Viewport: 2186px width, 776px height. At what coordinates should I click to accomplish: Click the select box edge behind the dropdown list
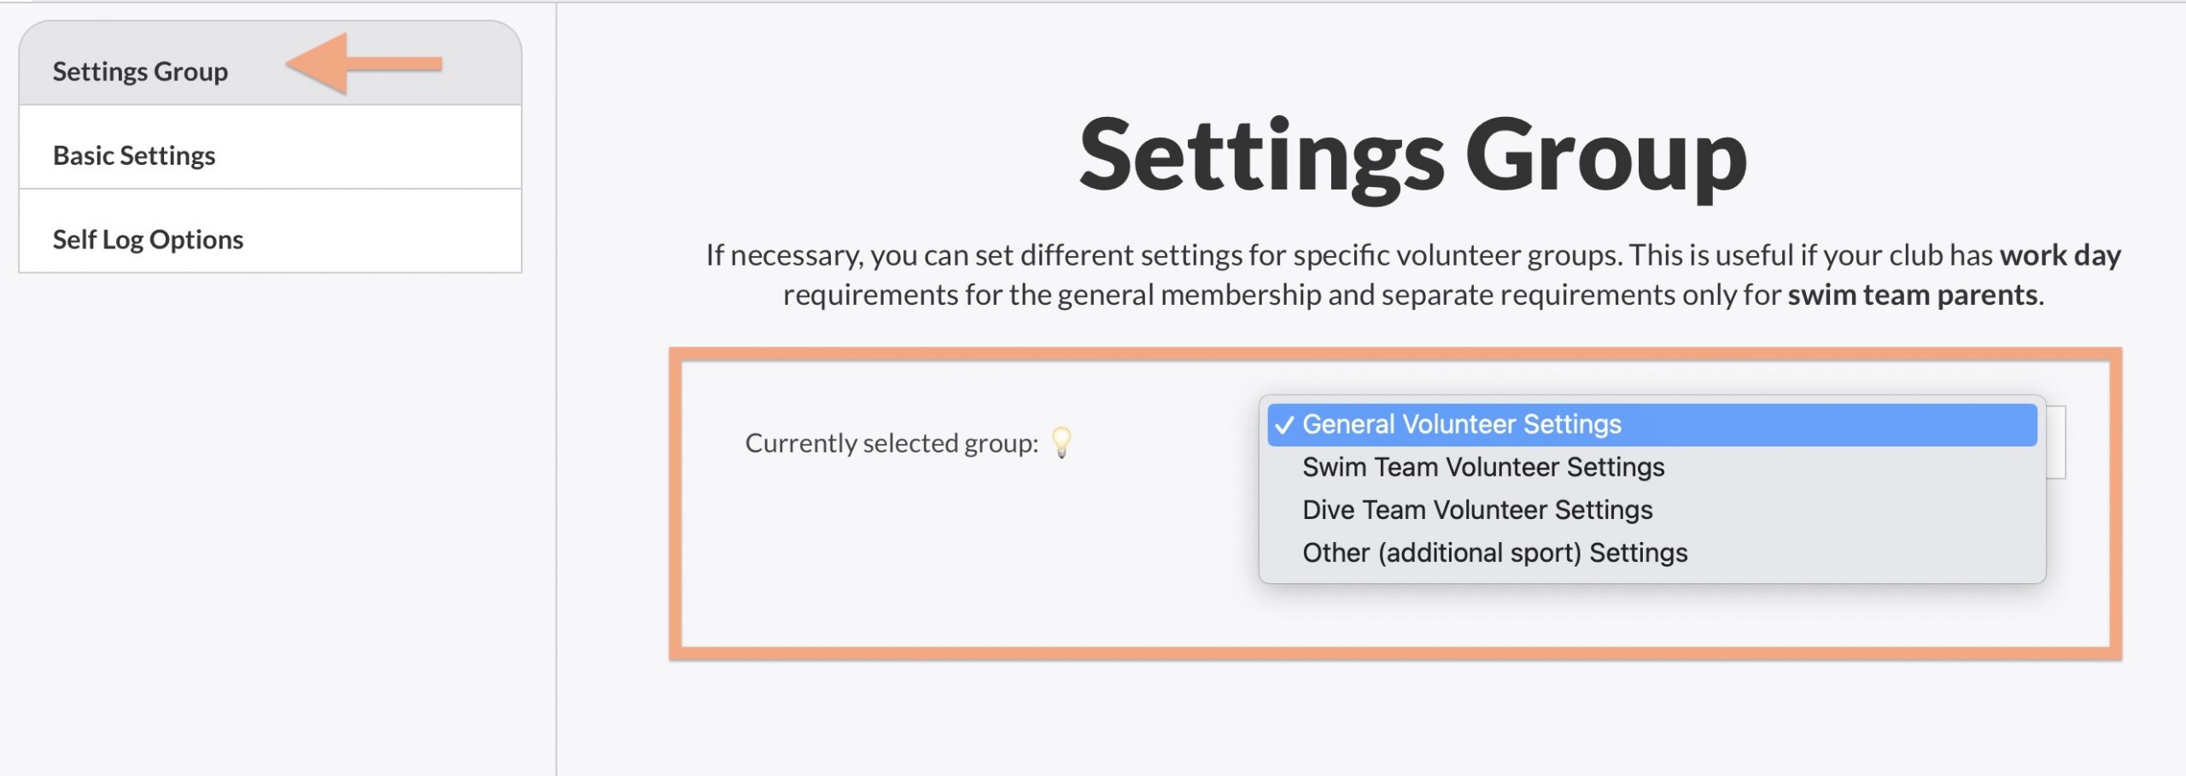2056,442
